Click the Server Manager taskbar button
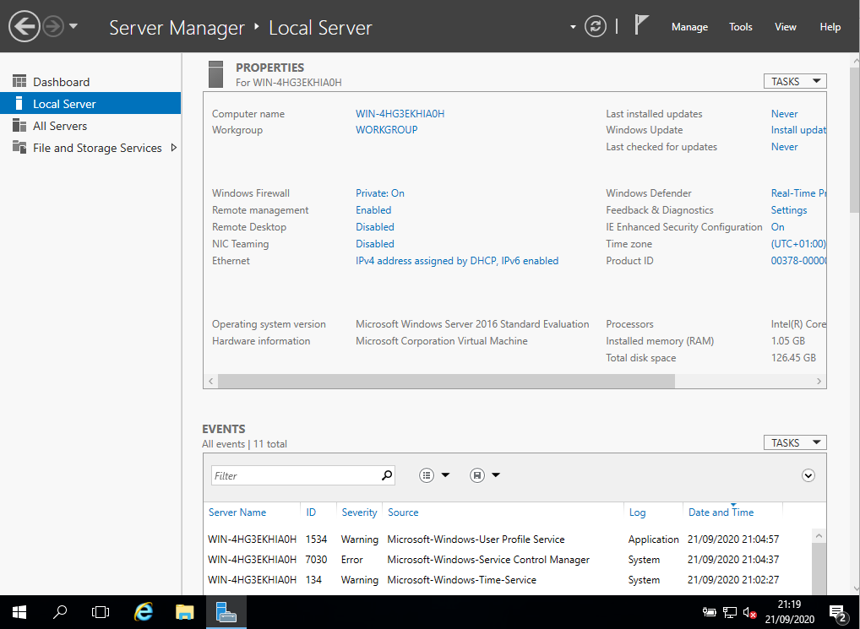Viewport: 860px width, 629px height. (226, 612)
